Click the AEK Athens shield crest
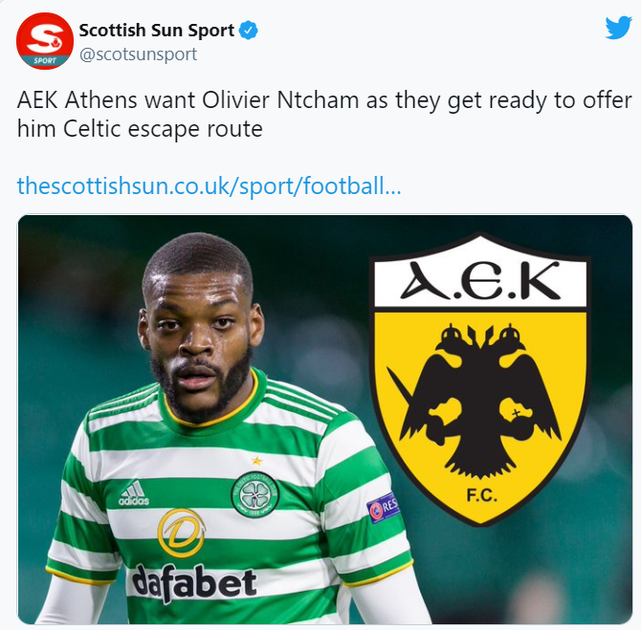 [x=480, y=380]
